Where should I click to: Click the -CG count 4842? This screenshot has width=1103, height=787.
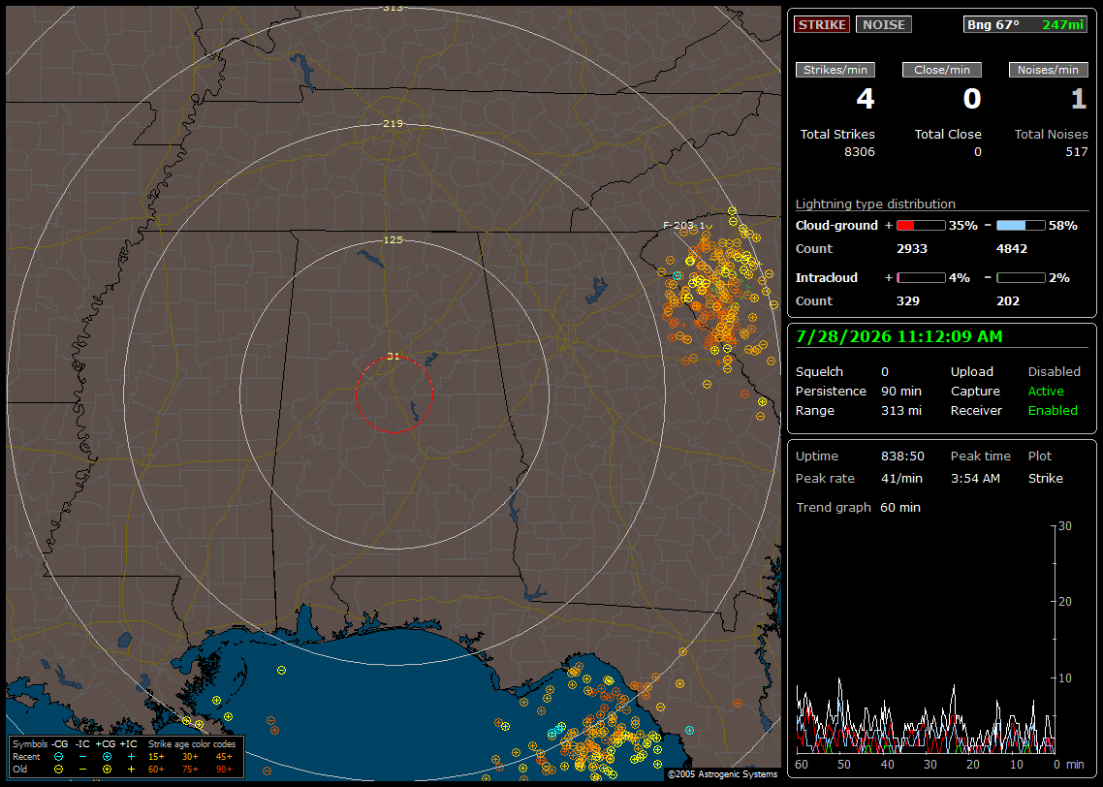[1012, 249]
